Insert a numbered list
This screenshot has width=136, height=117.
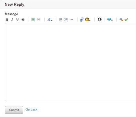point(66,20)
